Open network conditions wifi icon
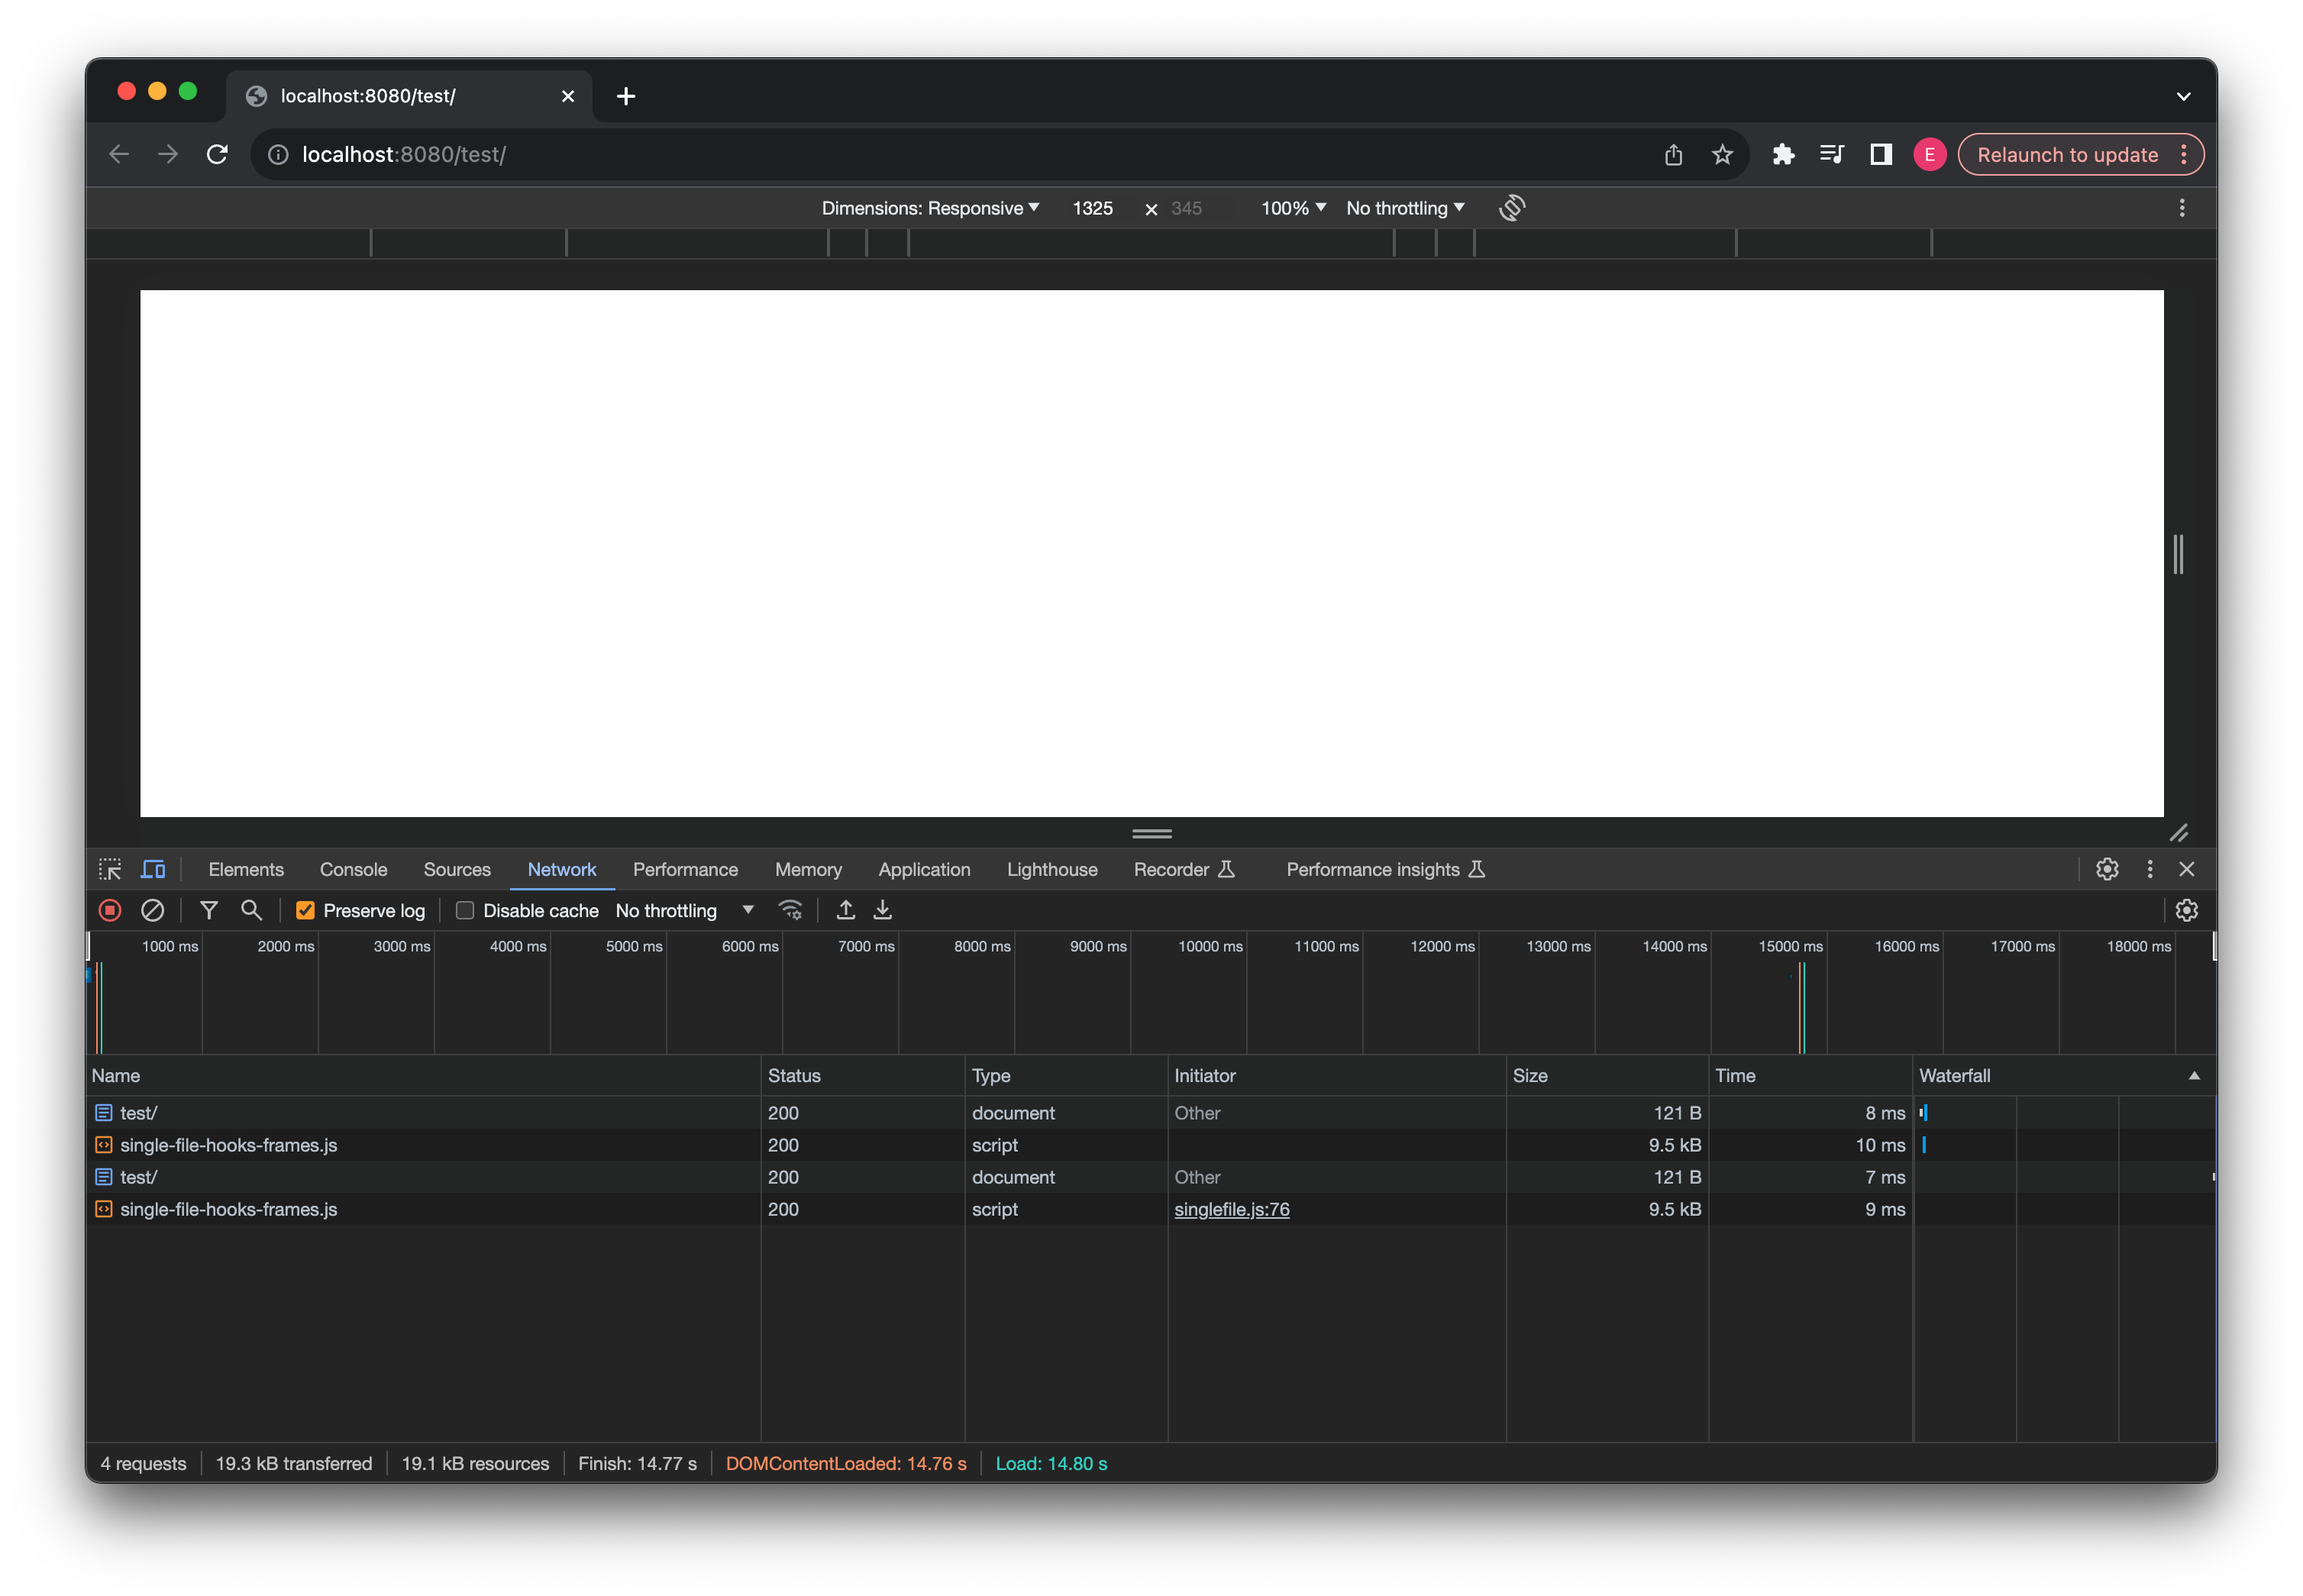Screen dimensions: 2303x1596 pyautogui.click(x=790, y=910)
